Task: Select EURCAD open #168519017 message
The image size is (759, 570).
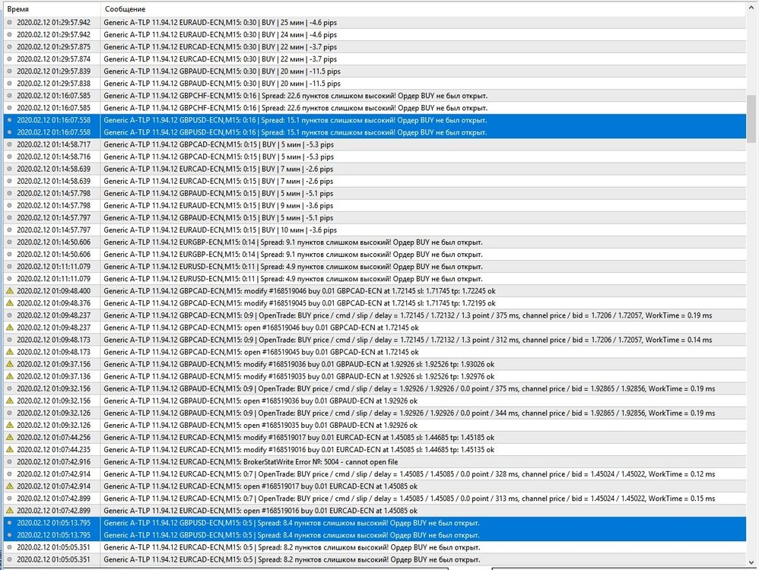Action: (x=260, y=486)
